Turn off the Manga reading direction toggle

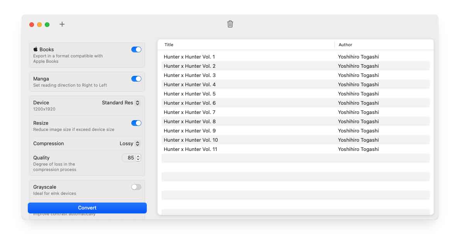click(x=136, y=79)
